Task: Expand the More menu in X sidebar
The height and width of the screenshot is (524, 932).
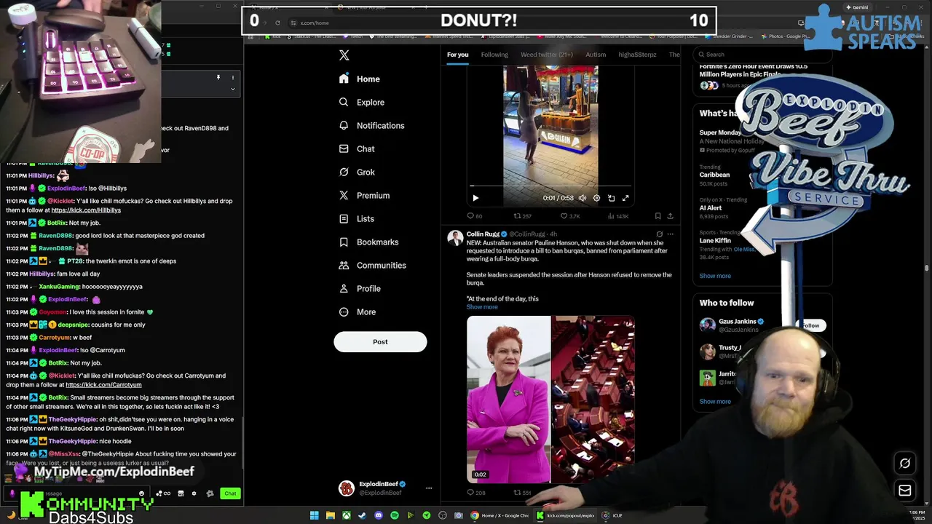Action: (x=358, y=311)
